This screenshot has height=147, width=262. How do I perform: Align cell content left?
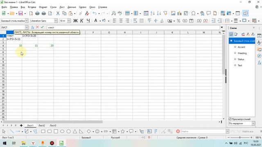tap(115, 21)
